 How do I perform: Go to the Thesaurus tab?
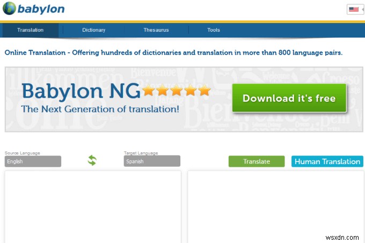[x=156, y=30]
